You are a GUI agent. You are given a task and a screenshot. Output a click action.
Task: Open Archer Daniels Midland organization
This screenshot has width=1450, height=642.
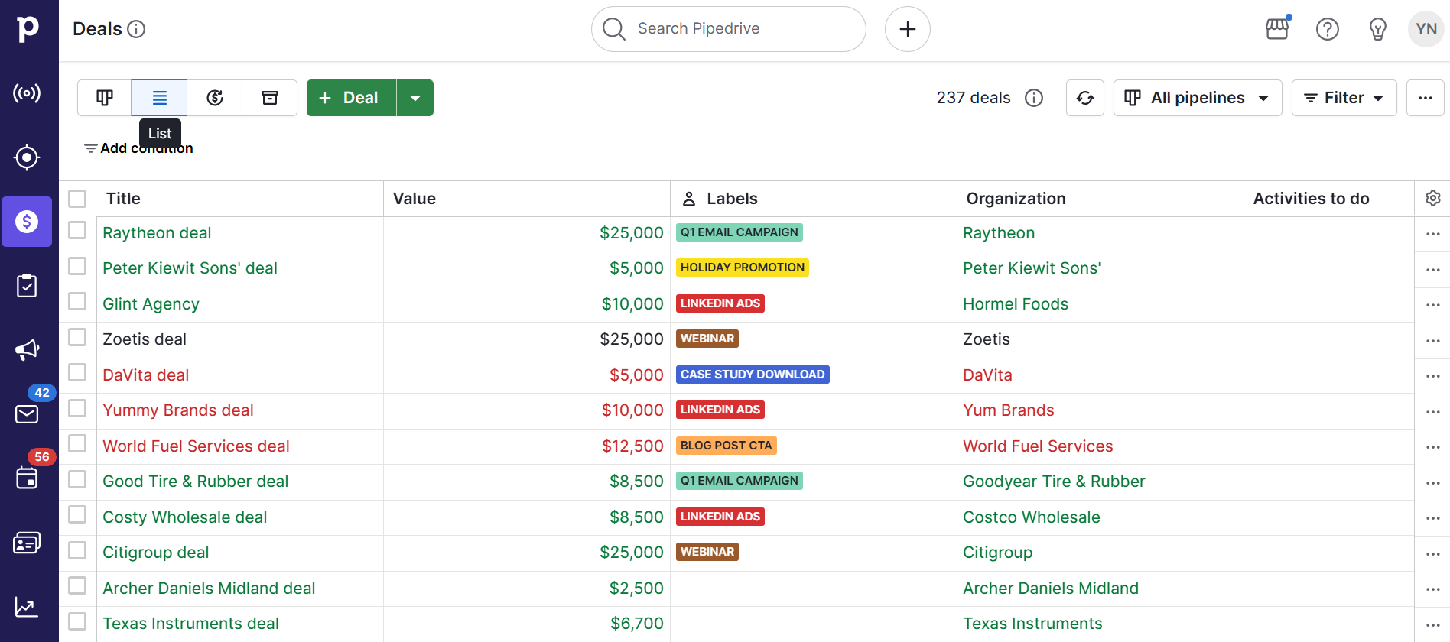coord(1051,588)
